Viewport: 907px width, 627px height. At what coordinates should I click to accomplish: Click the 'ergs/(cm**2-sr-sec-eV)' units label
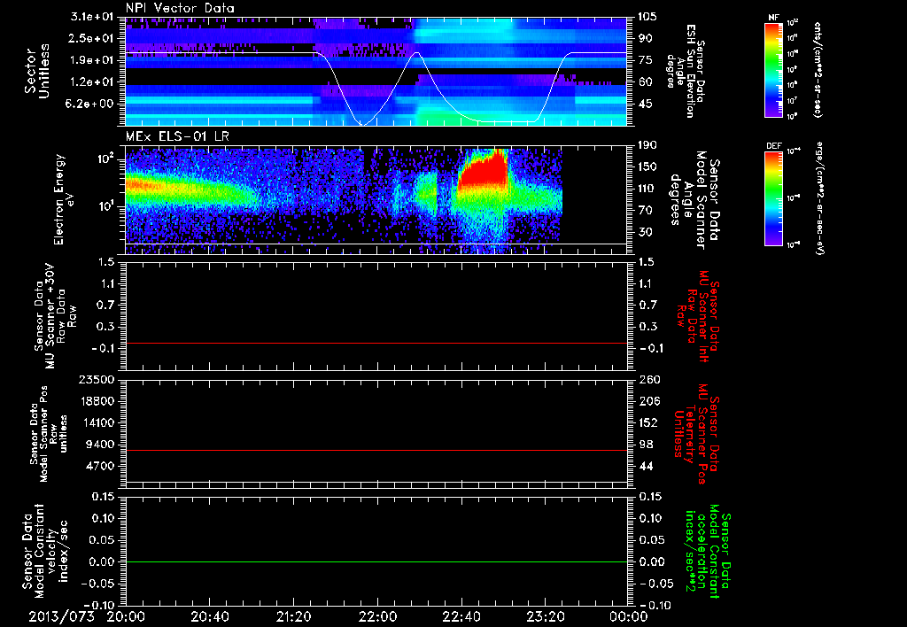pos(819,200)
